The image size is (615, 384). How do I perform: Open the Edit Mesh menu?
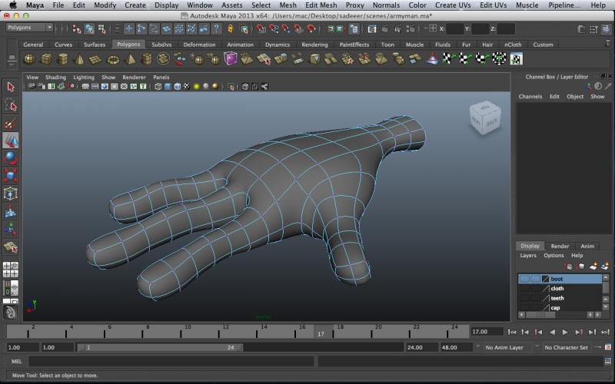coord(321,5)
